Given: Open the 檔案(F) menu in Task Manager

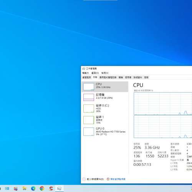Looking at the screenshot, I should point(86,73).
